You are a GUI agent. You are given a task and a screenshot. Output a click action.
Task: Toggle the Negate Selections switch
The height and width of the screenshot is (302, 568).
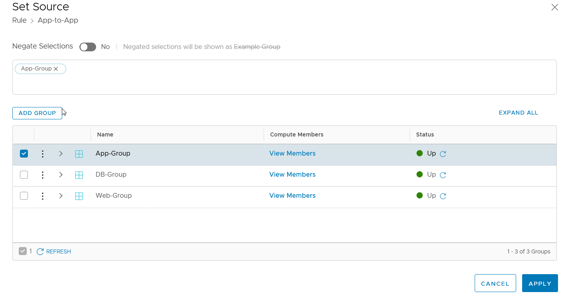88,47
